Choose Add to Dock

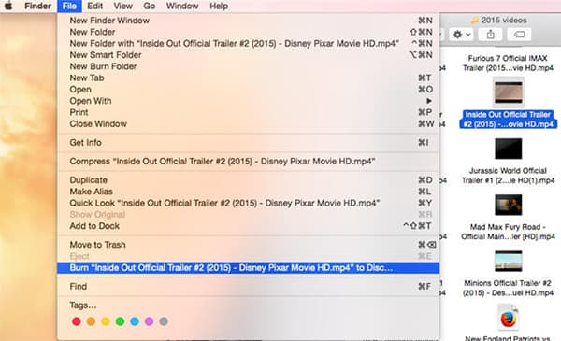click(x=249, y=226)
